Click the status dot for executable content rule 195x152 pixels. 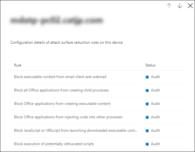(147, 104)
